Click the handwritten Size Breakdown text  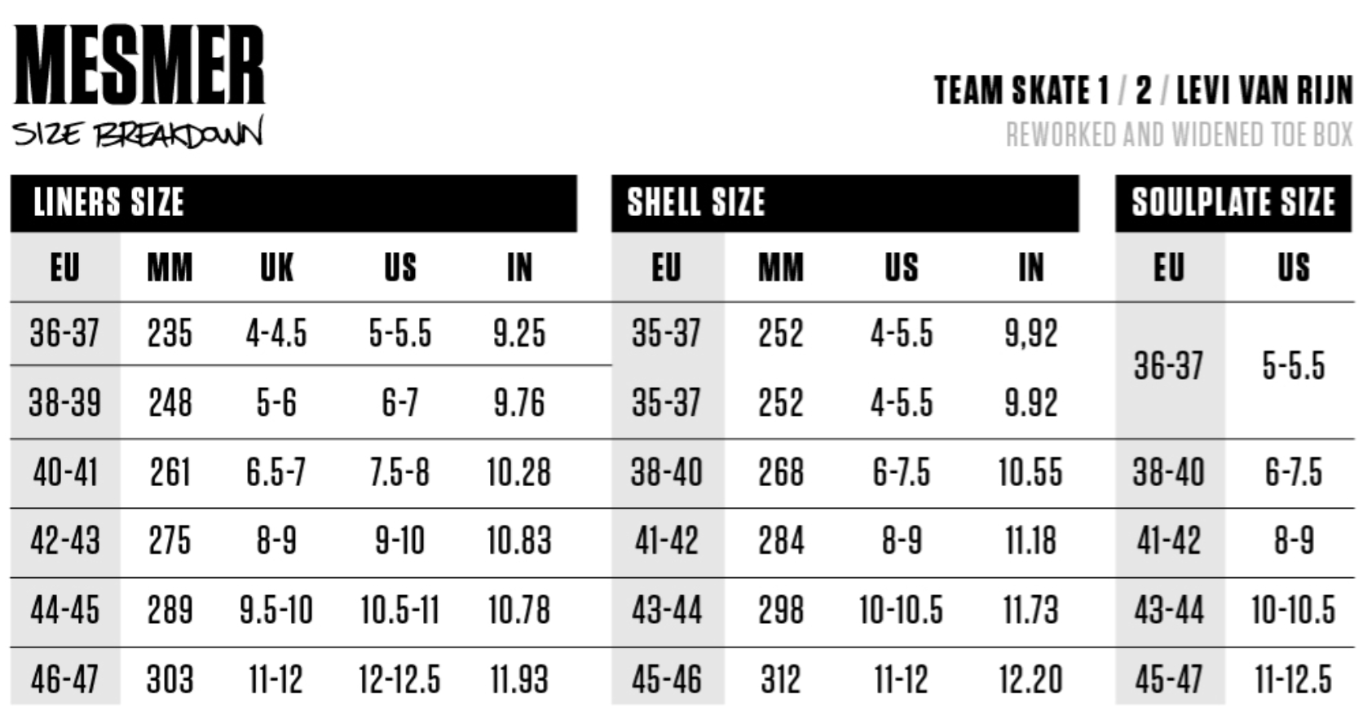pyautogui.click(x=138, y=134)
